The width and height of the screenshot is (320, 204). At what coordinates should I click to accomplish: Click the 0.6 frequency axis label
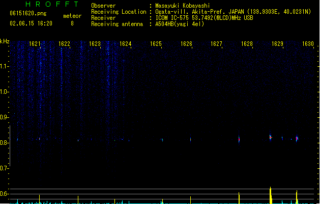point(4,194)
